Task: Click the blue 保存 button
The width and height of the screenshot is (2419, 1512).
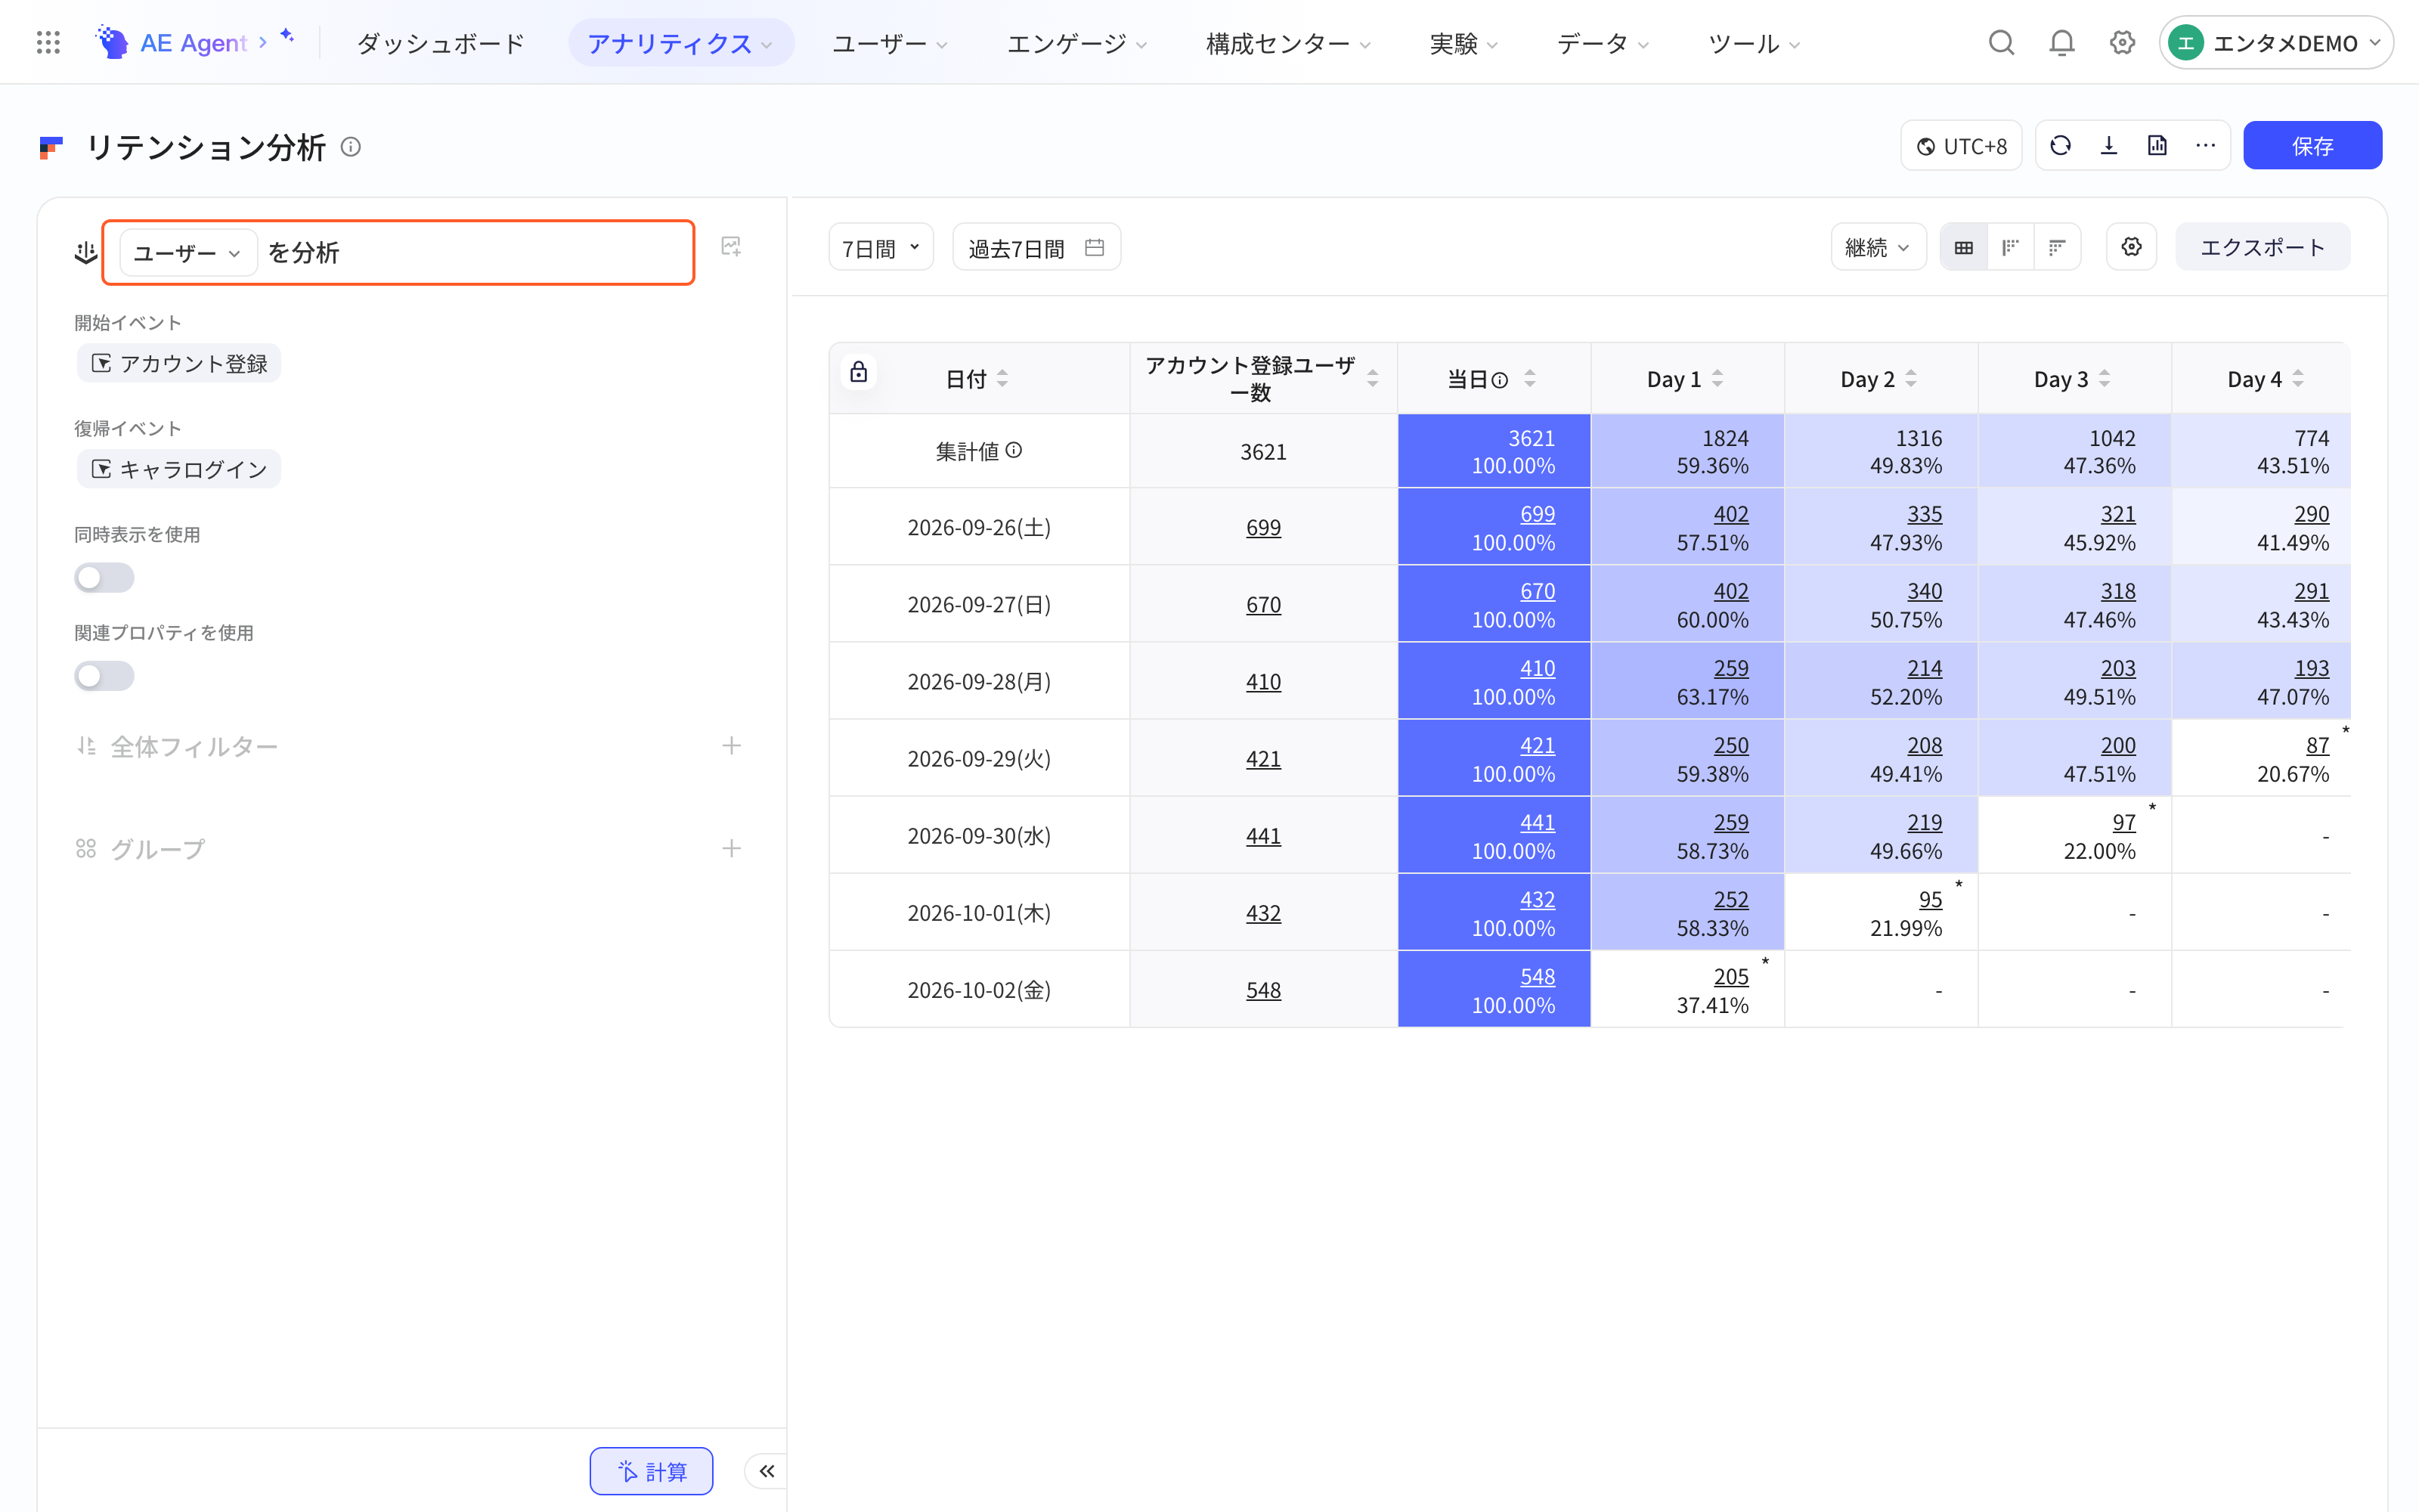Action: point(2311,146)
